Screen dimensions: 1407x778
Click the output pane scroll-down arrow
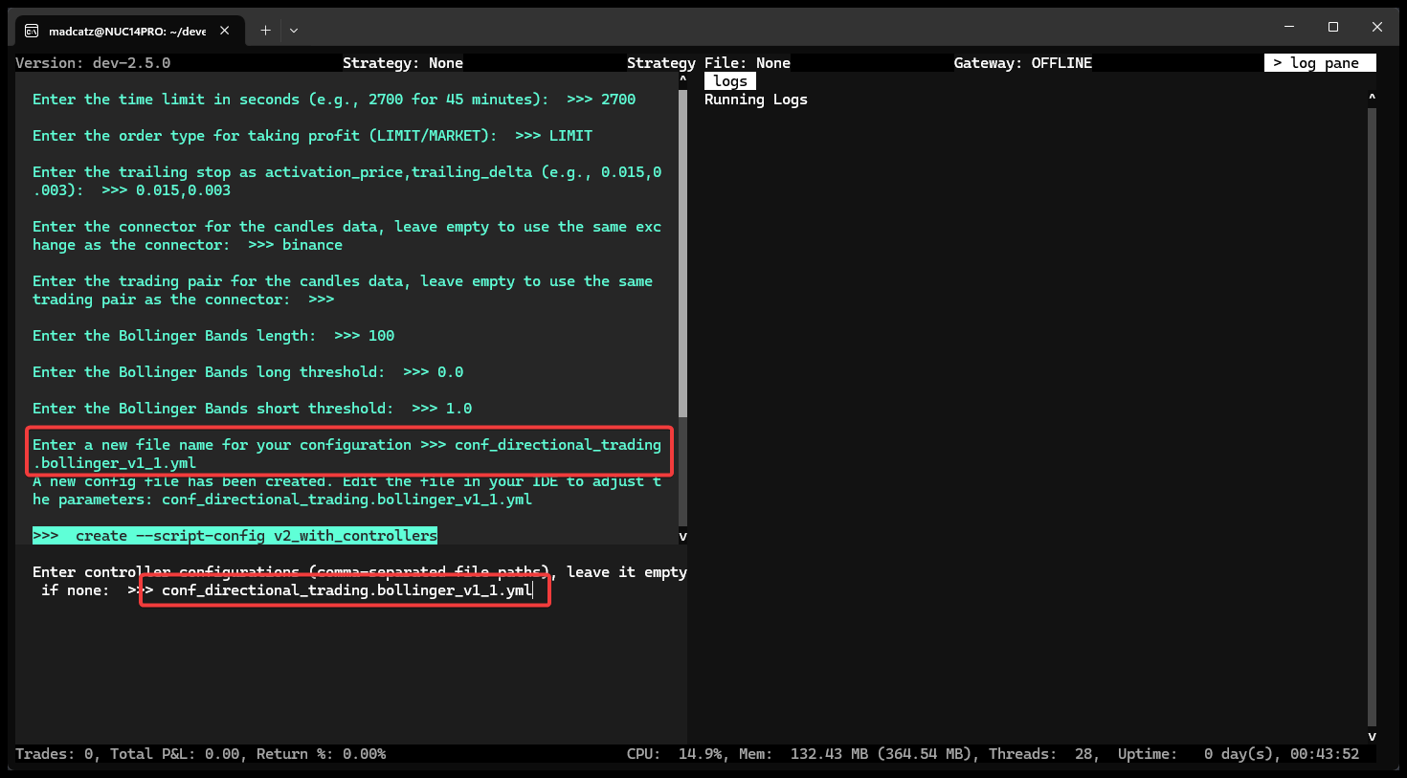(x=682, y=537)
